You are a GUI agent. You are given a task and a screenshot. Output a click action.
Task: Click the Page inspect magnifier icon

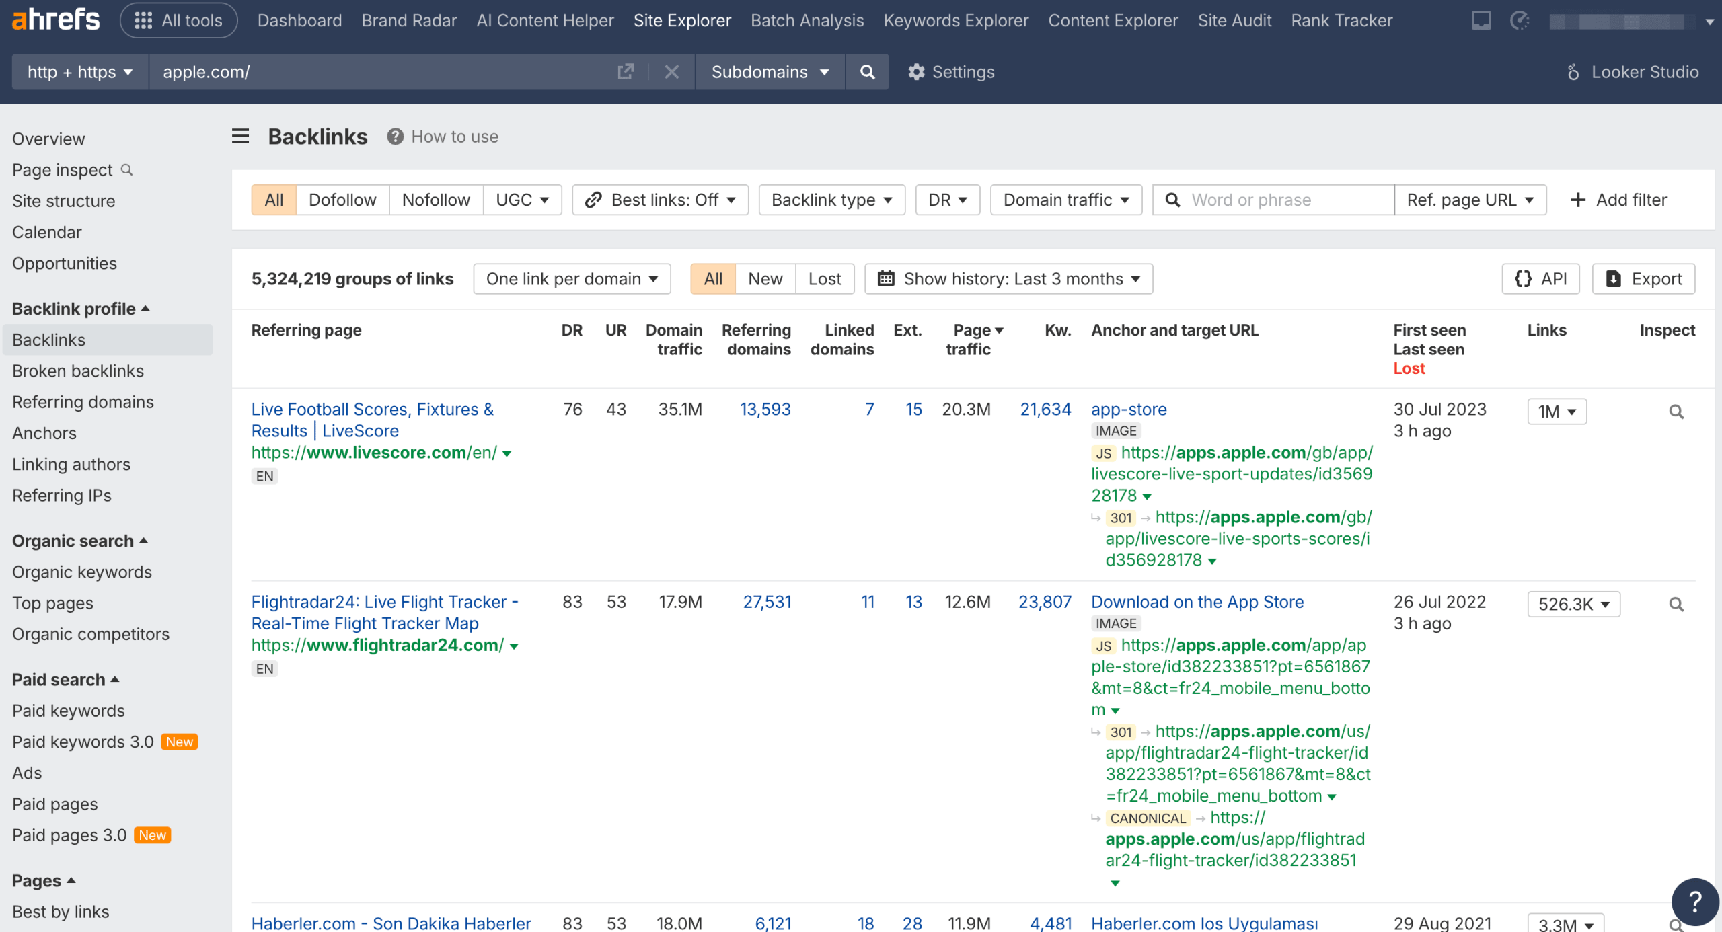(x=126, y=169)
